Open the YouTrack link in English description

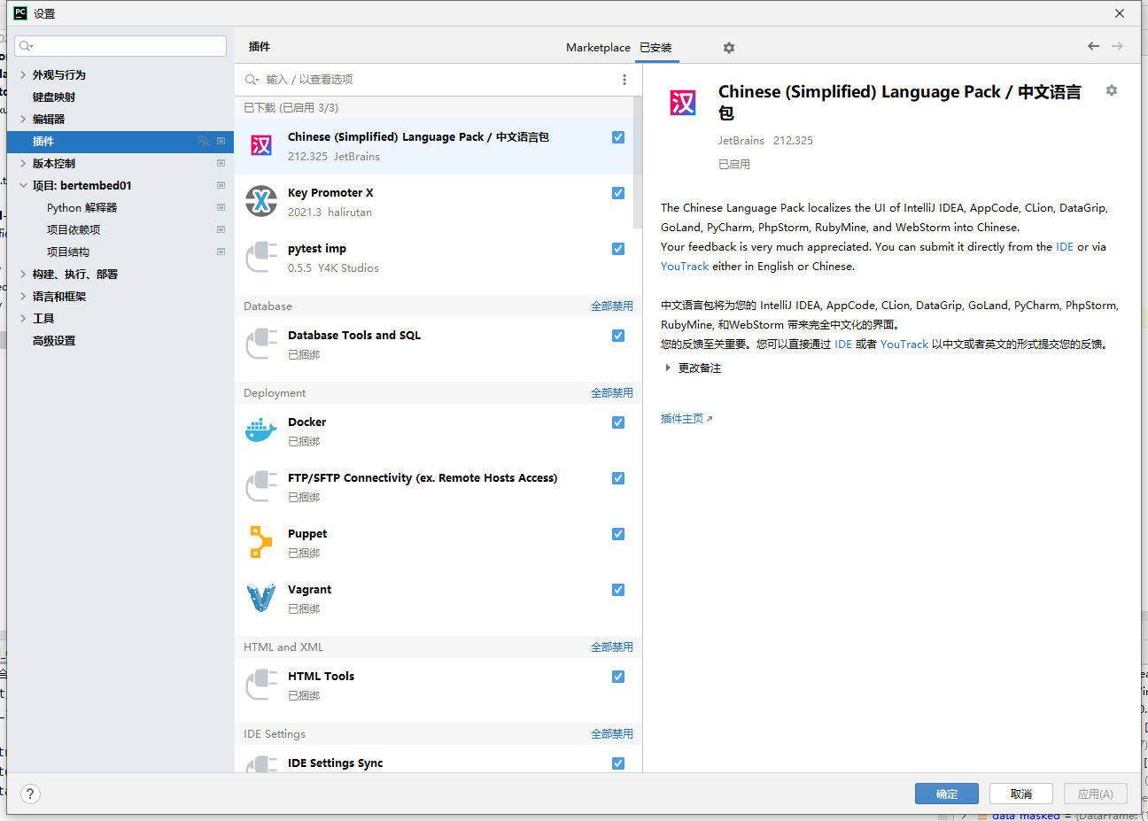(x=685, y=267)
